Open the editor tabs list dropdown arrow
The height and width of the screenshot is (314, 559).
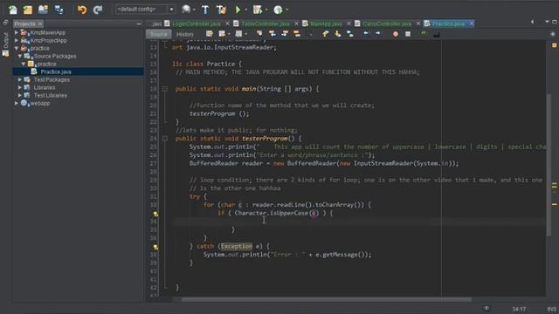[547, 22]
